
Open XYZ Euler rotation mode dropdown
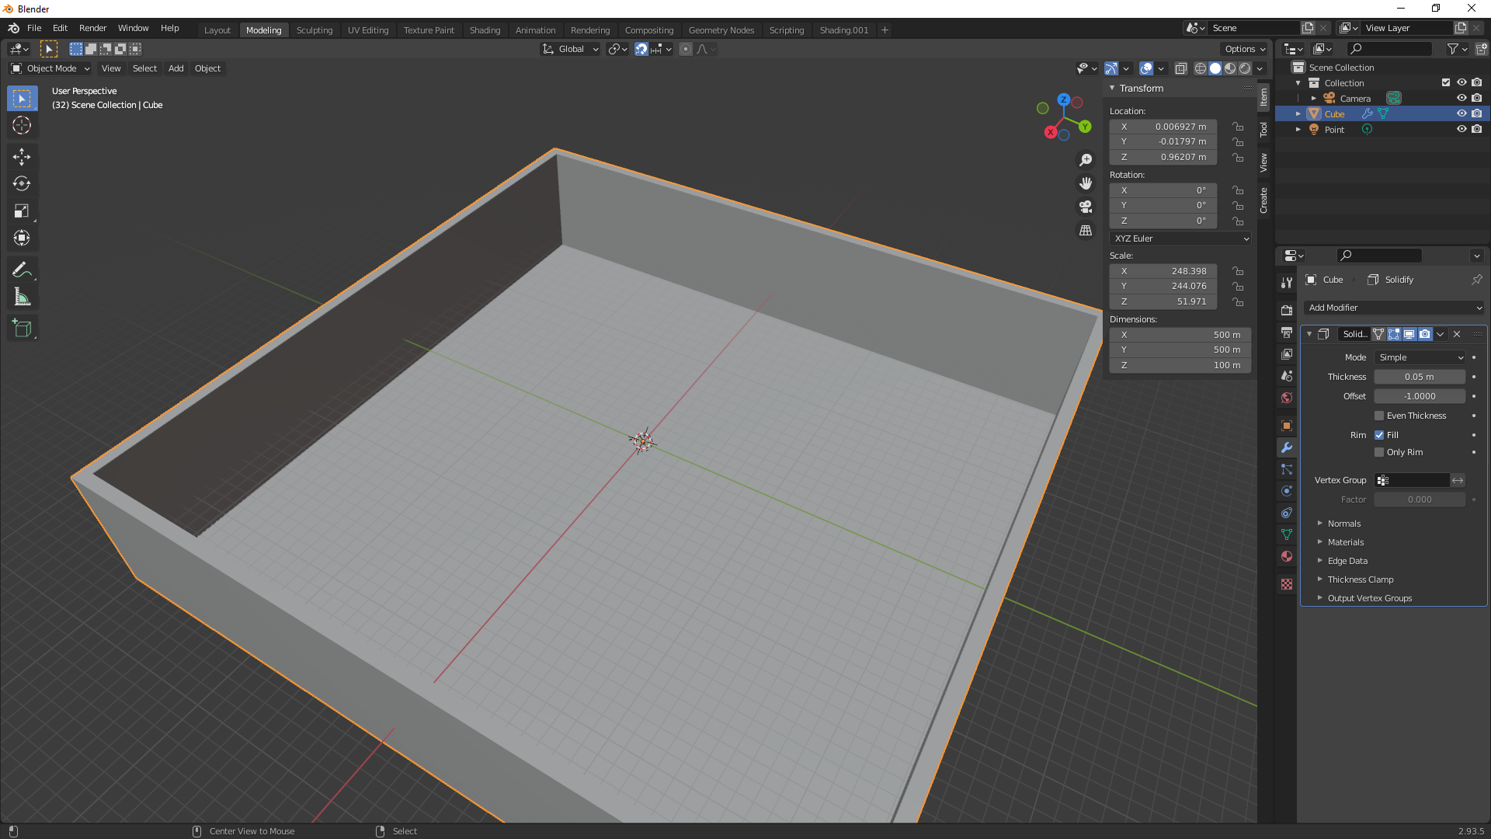(1180, 238)
